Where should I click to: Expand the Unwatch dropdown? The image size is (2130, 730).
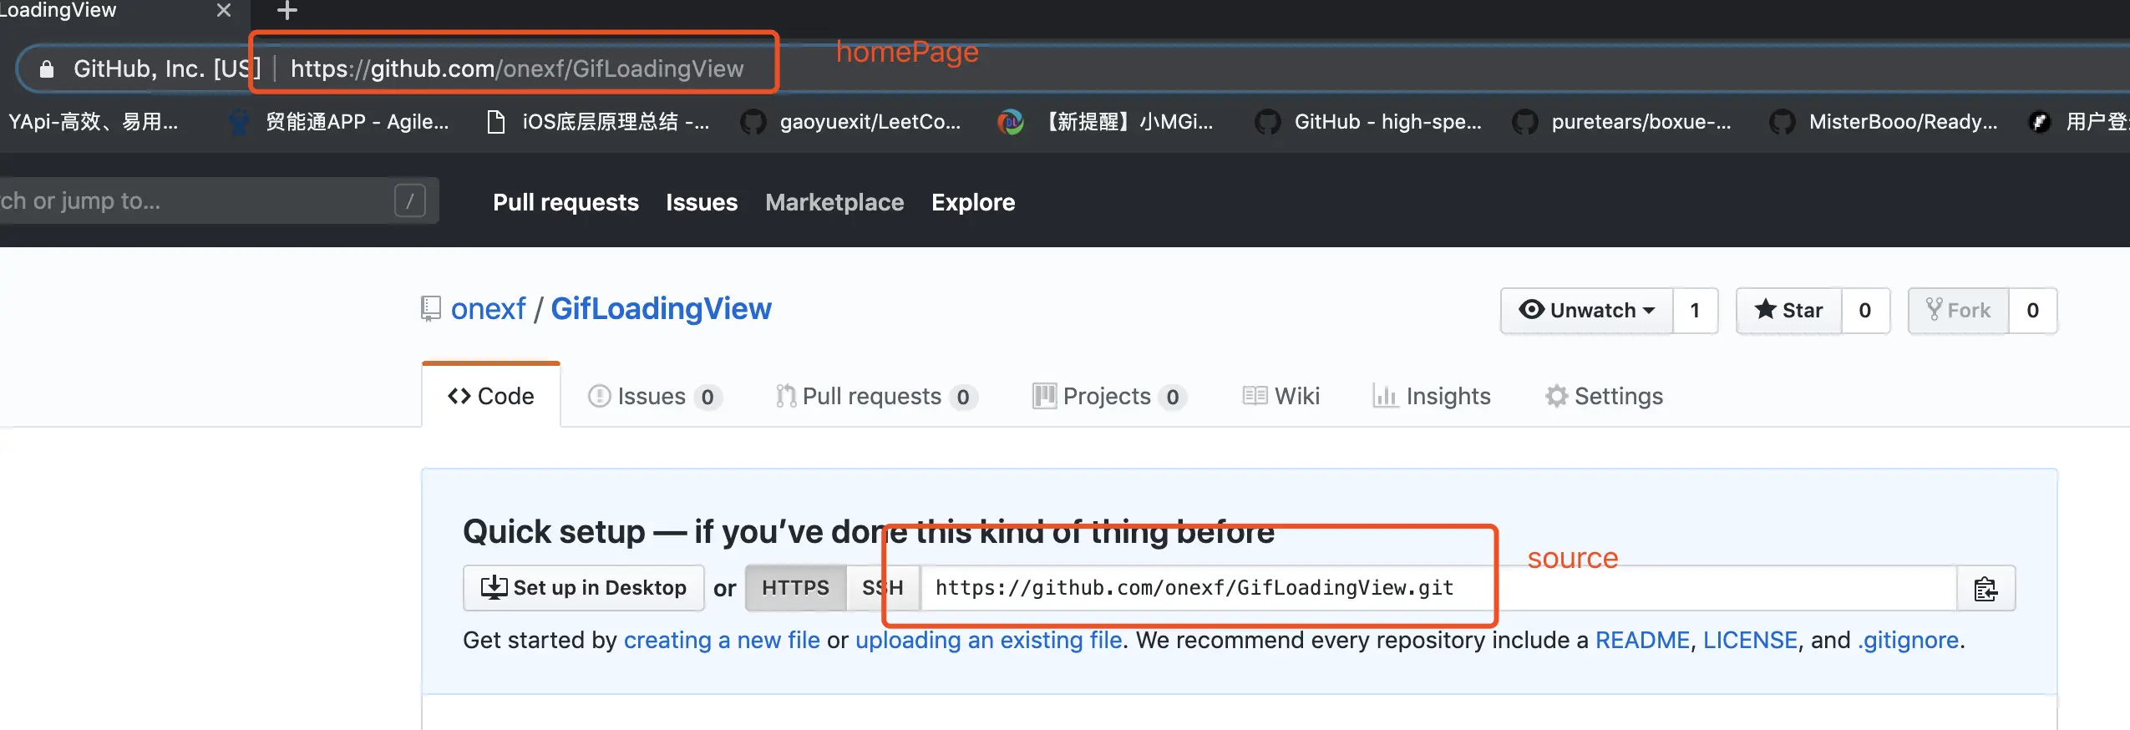pyautogui.click(x=1586, y=311)
